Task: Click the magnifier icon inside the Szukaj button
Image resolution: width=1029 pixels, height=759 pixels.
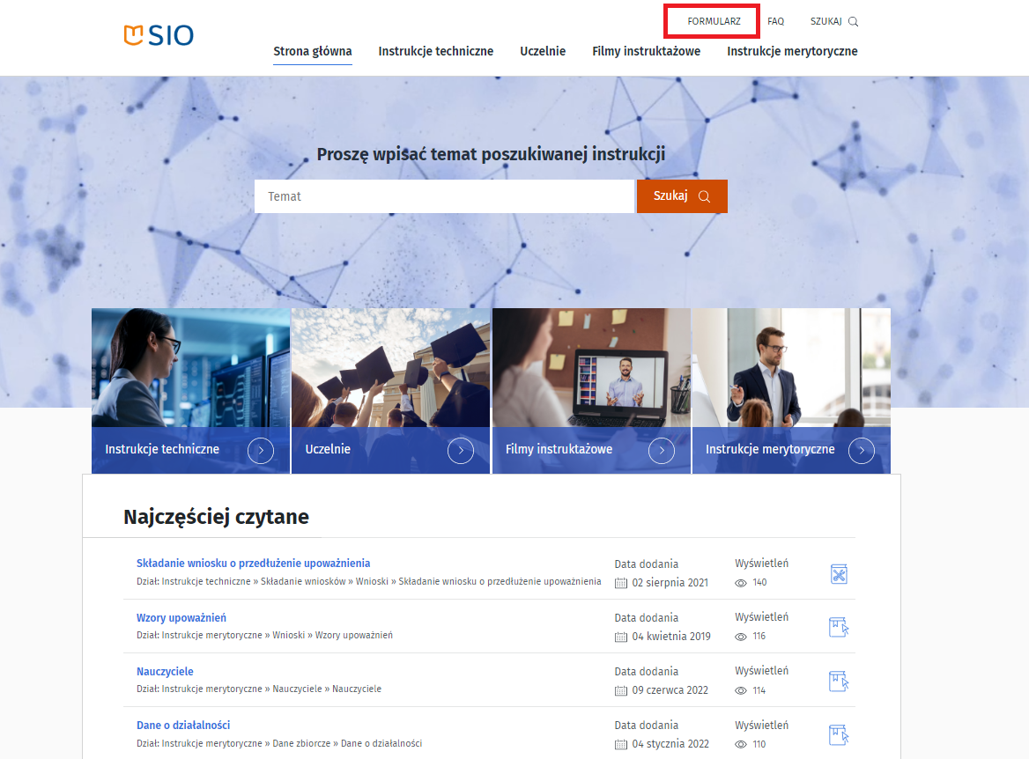Action: [x=704, y=195]
